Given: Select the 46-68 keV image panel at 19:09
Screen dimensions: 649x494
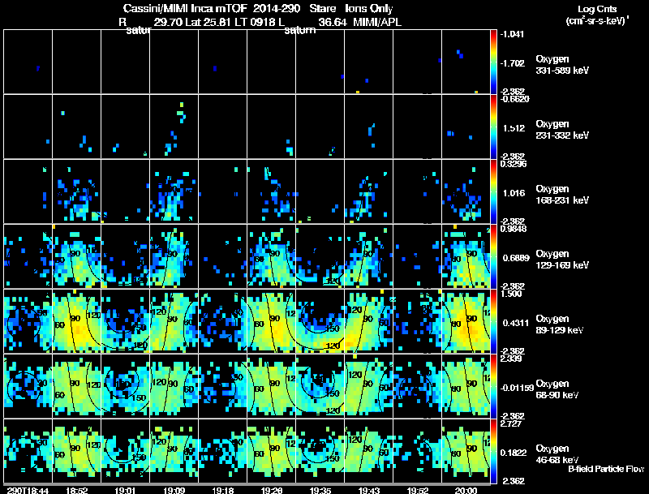Looking at the screenshot, I should (174, 451).
